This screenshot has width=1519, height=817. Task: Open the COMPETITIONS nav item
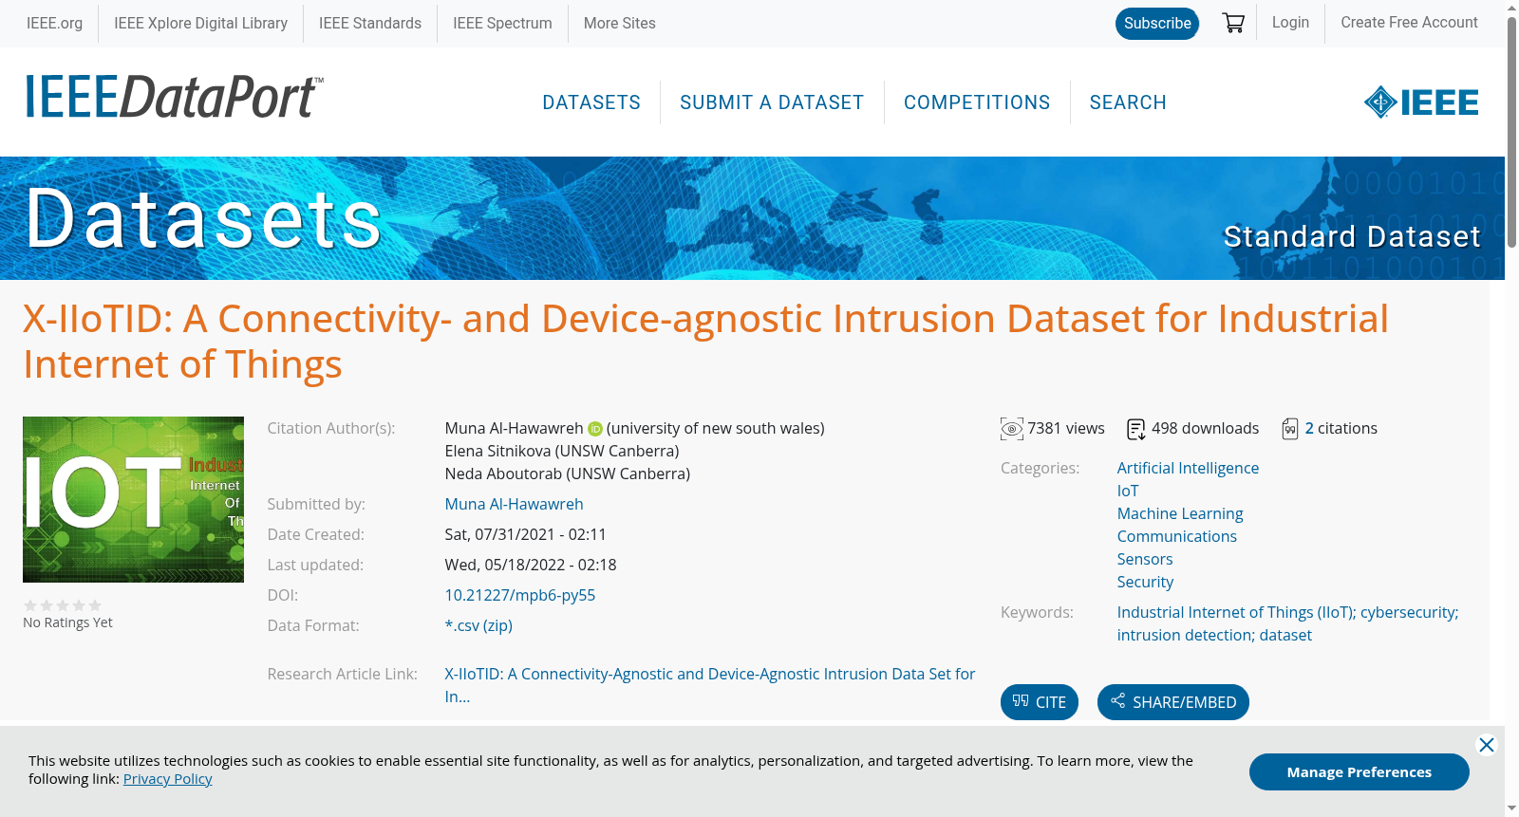coord(977,102)
